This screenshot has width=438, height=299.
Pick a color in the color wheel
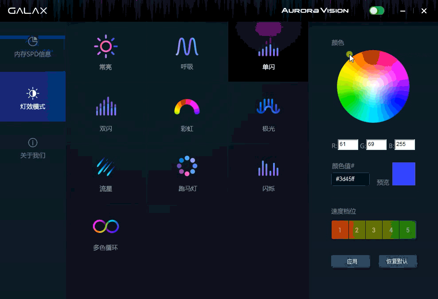373,87
